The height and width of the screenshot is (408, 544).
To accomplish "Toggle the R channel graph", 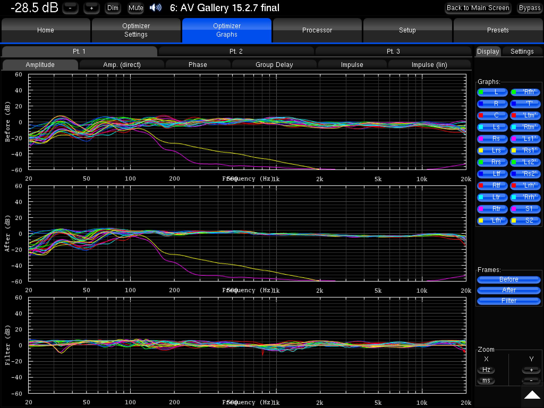I will click(492, 104).
